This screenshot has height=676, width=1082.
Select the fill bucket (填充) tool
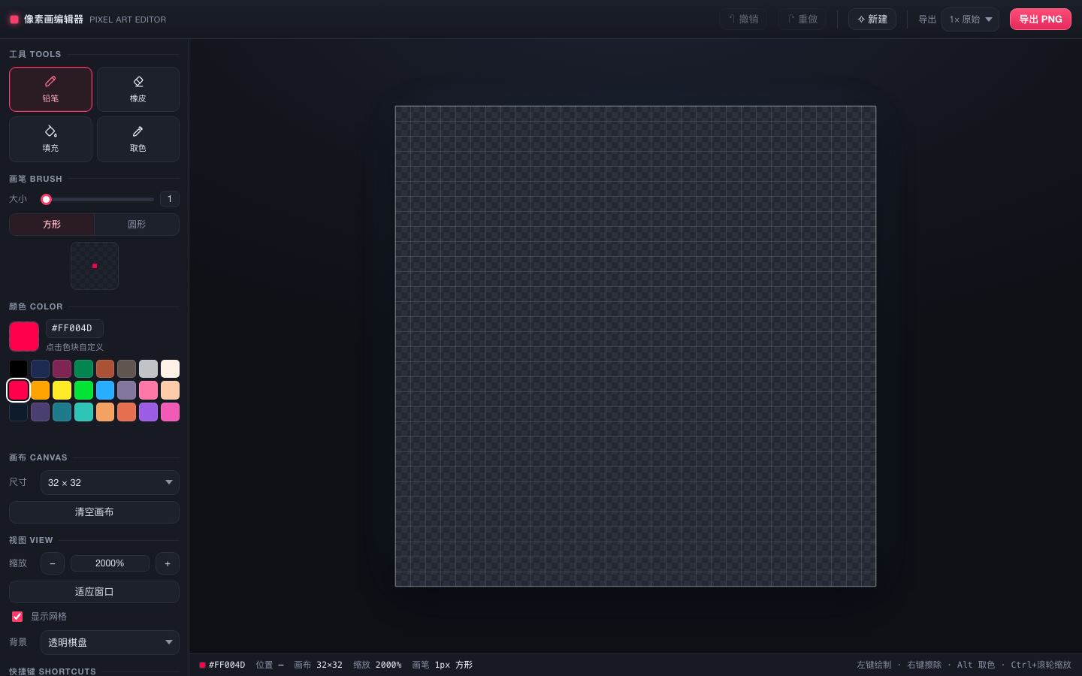[50, 139]
